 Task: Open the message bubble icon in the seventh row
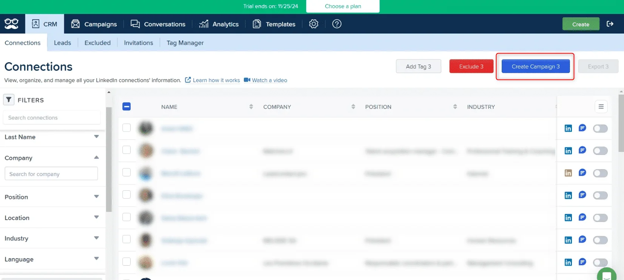(582, 262)
